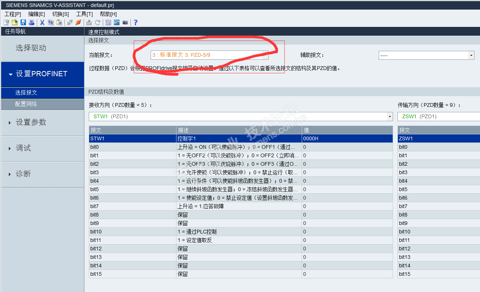Expand the 调试 section

pos(42,148)
